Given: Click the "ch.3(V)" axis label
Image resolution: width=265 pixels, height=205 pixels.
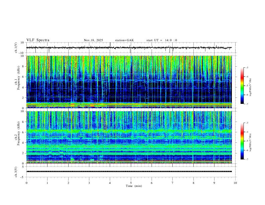Looking at the screenshot, I should pos(16,172).
